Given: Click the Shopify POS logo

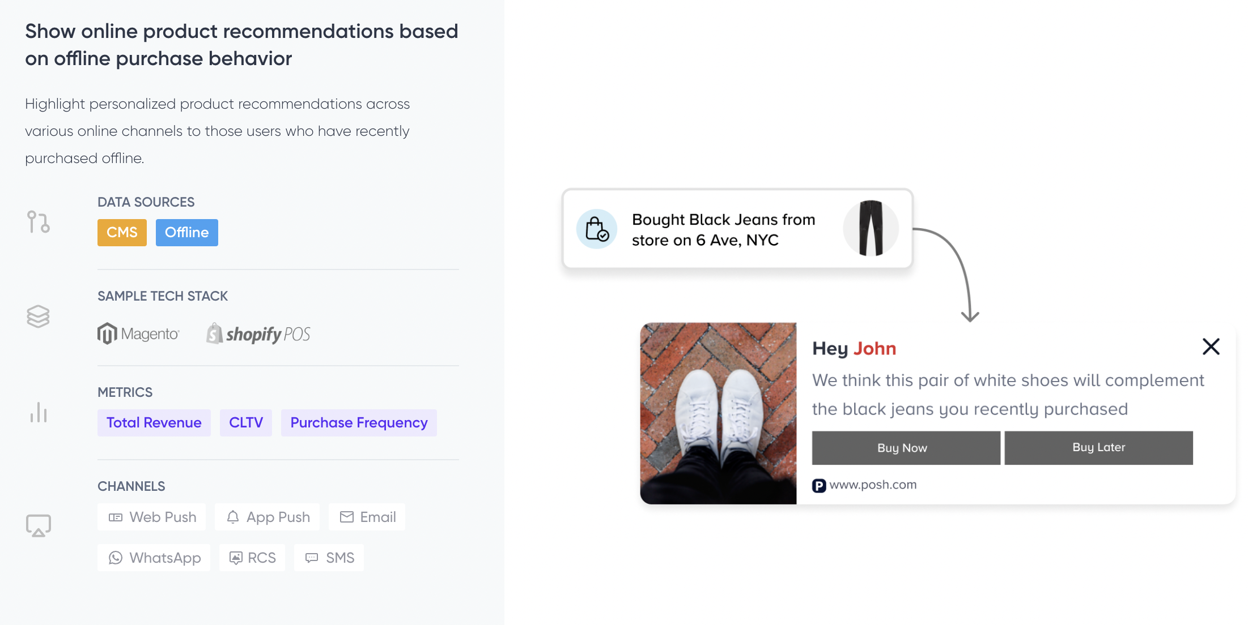Looking at the screenshot, I should coord(258,334).
